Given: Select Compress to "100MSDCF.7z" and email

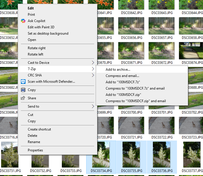Looking at the screenshot, I should click(142, 88).
